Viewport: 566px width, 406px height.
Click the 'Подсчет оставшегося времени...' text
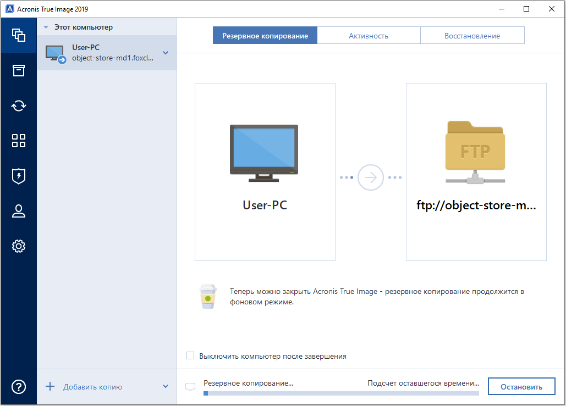423,383
